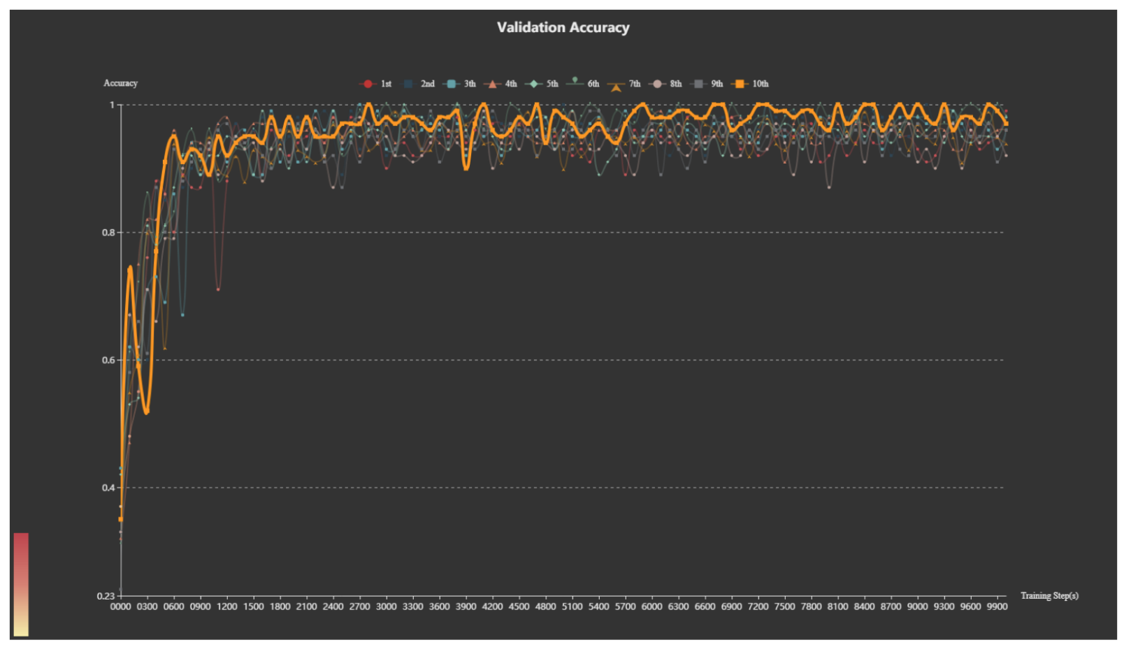Click the x-axis tick 6900
1131x654 pixels.
tap(731, 607)
